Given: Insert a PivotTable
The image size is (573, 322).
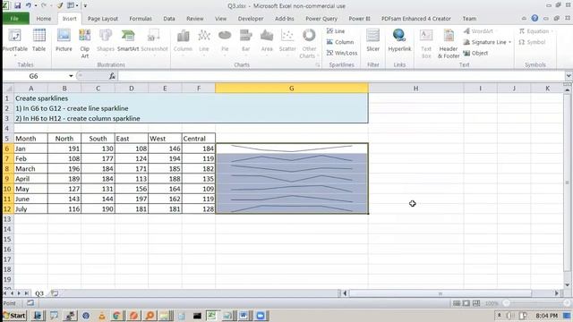Looking at the screenshot, I should point(14,43).
